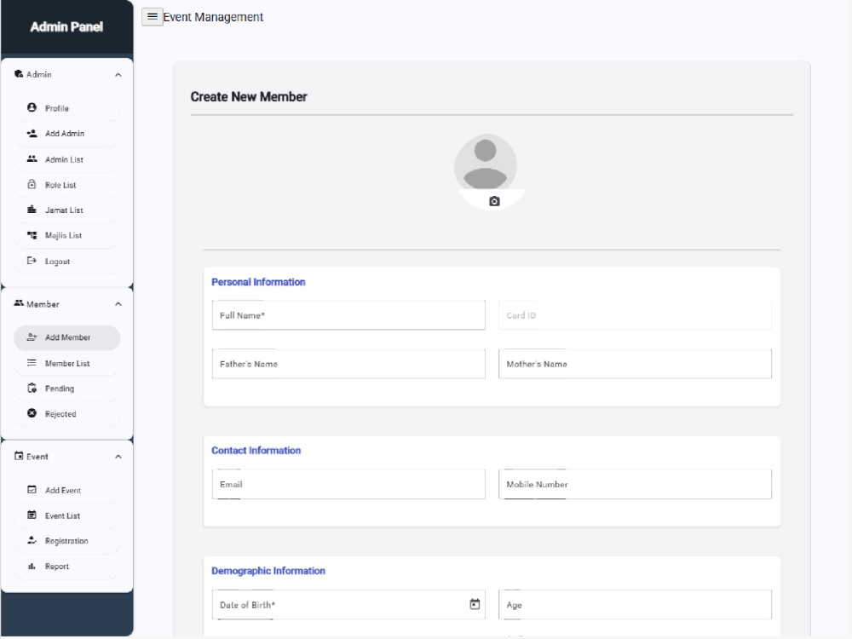Open Report page

[66, 567]
